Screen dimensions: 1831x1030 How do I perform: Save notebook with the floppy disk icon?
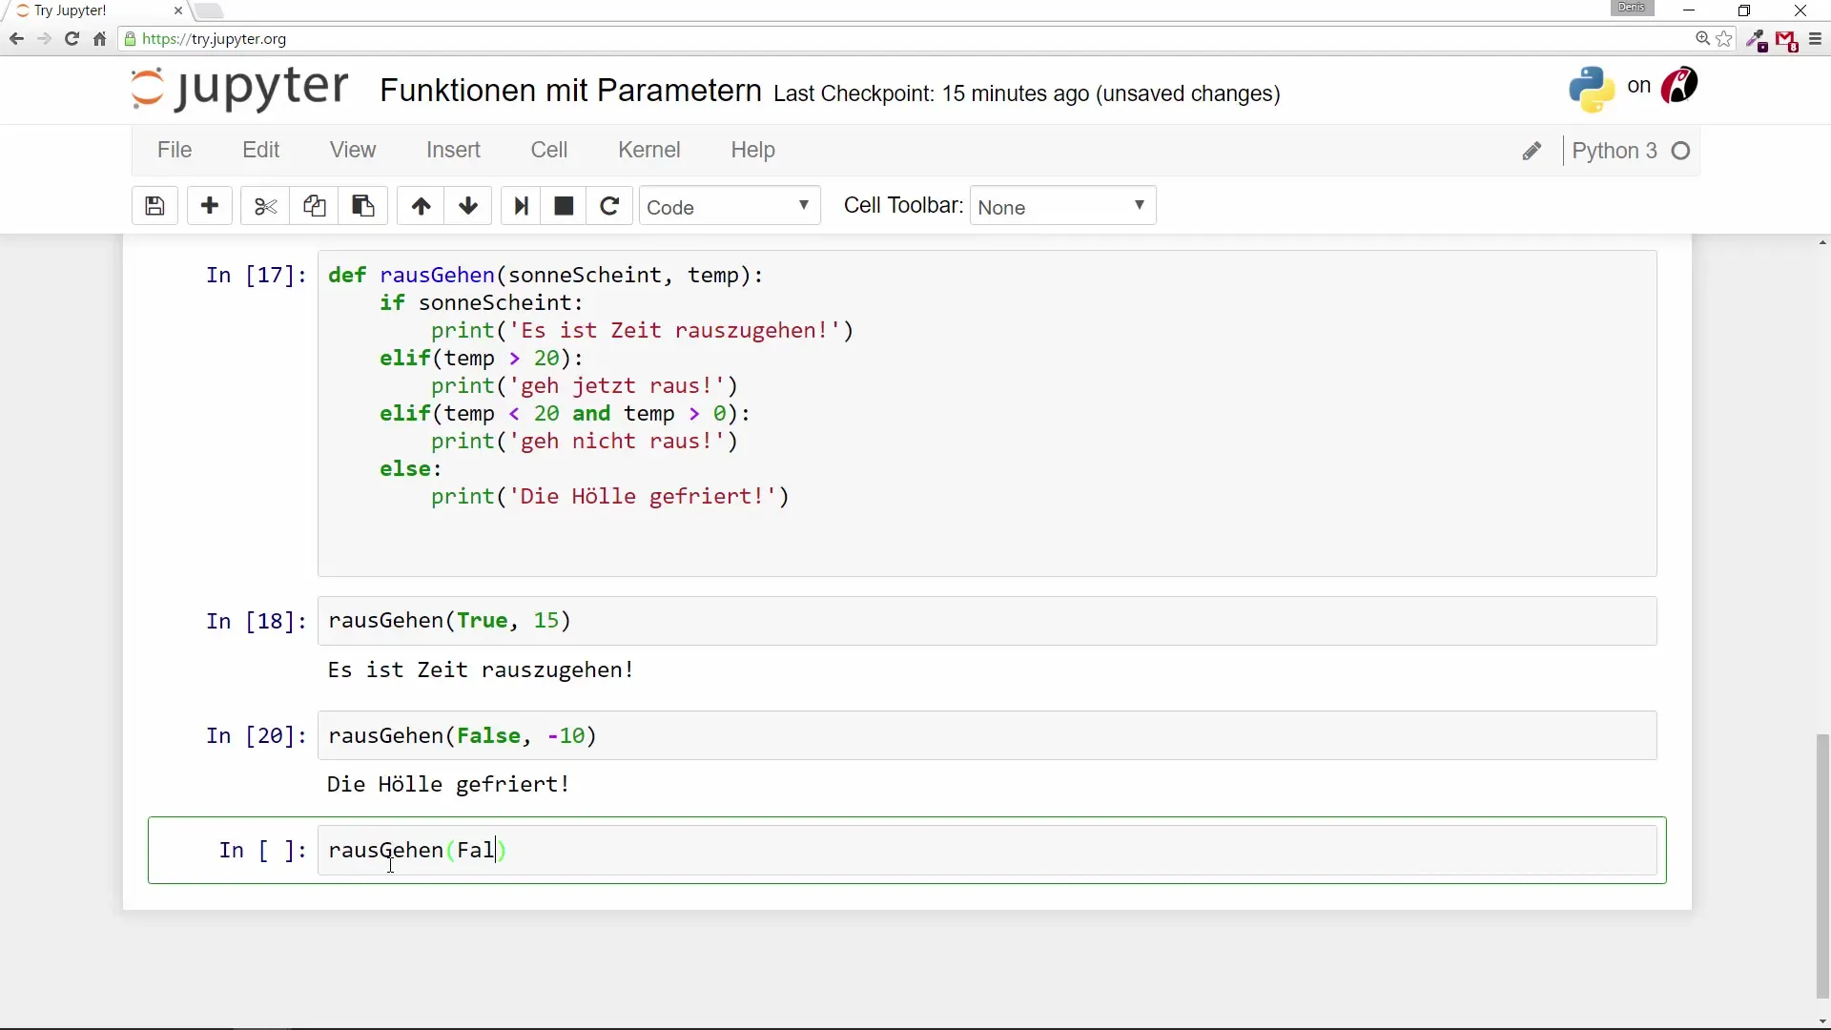tap(154, 206)
